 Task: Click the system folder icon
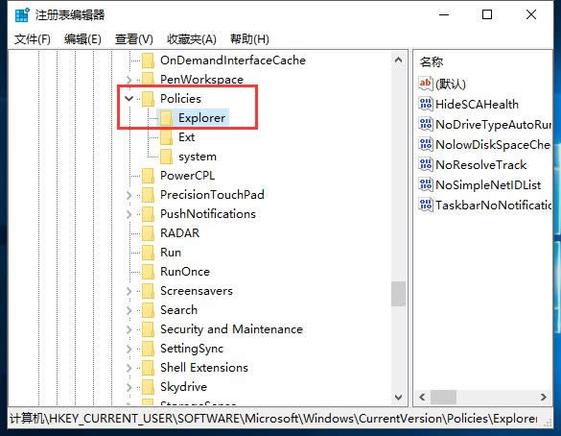pos(166,157)
